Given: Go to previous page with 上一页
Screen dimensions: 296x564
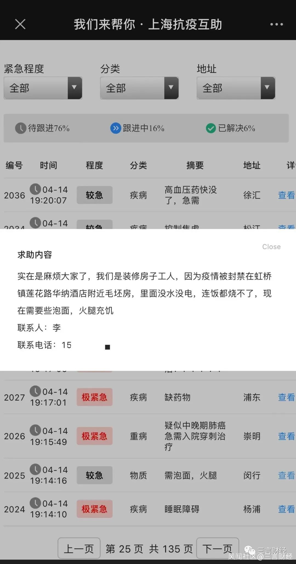Looking at the screenshot, I should pyautogui.click(x=79, y=548).
